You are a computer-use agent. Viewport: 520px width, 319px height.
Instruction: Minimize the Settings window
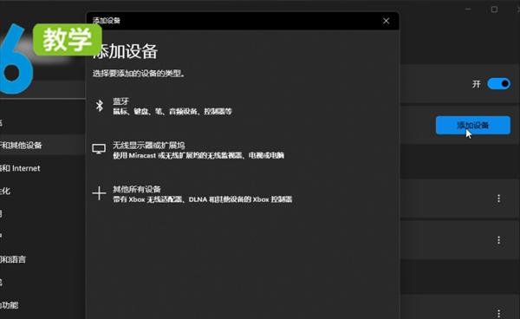pos(468,10)
